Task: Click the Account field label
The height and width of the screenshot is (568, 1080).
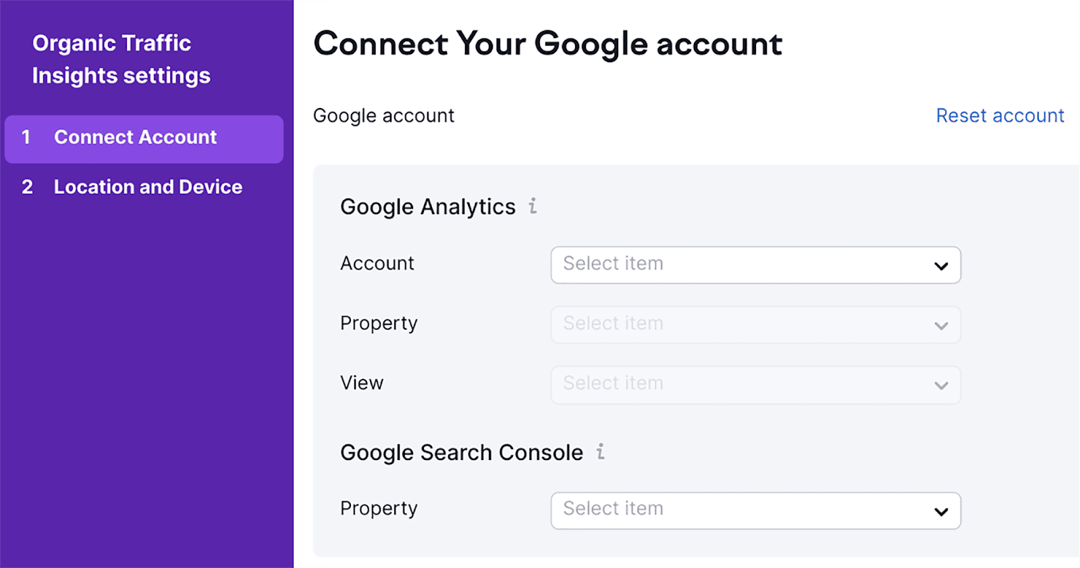Action: pos(377,263)
